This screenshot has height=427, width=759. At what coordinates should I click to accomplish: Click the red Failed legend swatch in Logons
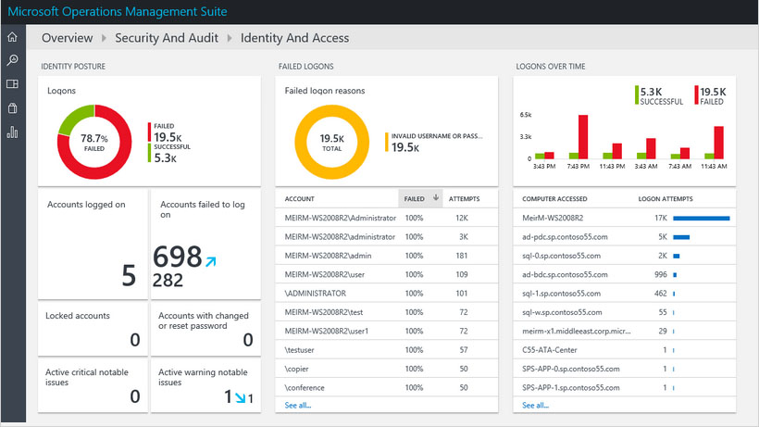tap(149, 132)
